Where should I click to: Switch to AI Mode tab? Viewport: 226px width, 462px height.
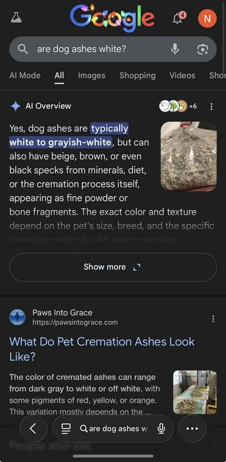(x=25, y=75)
